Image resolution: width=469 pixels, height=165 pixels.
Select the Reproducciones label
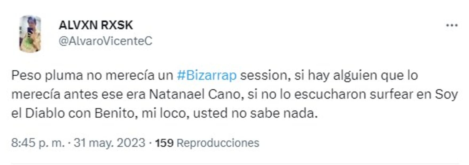click(x=218, y=143)
